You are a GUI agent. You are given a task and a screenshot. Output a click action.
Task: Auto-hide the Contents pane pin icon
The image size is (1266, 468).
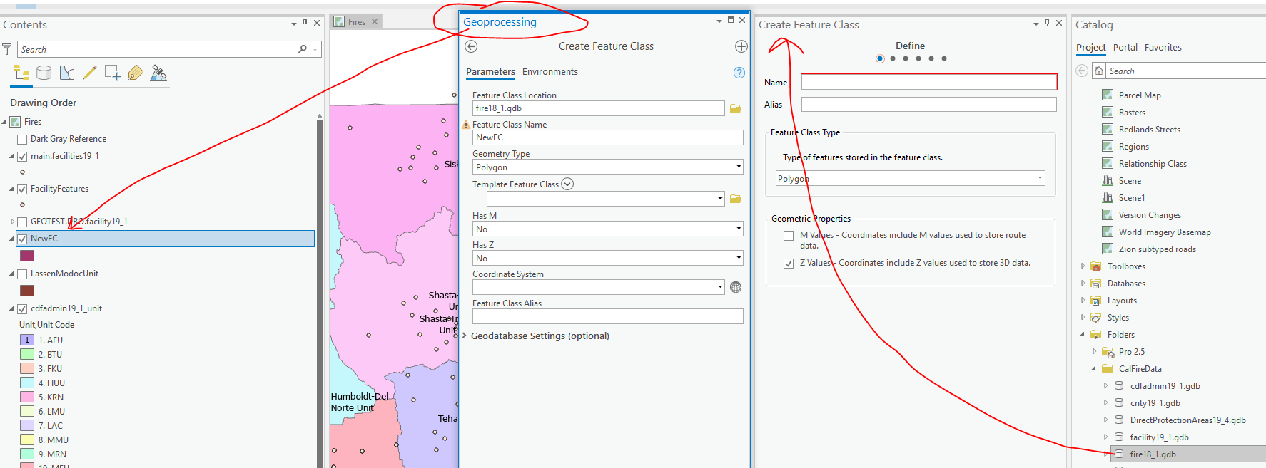coord(305,23)
